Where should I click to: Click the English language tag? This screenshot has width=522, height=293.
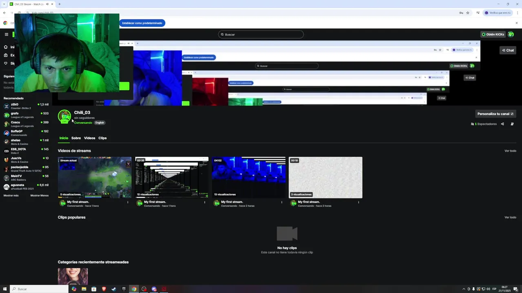tap(100, 122)
